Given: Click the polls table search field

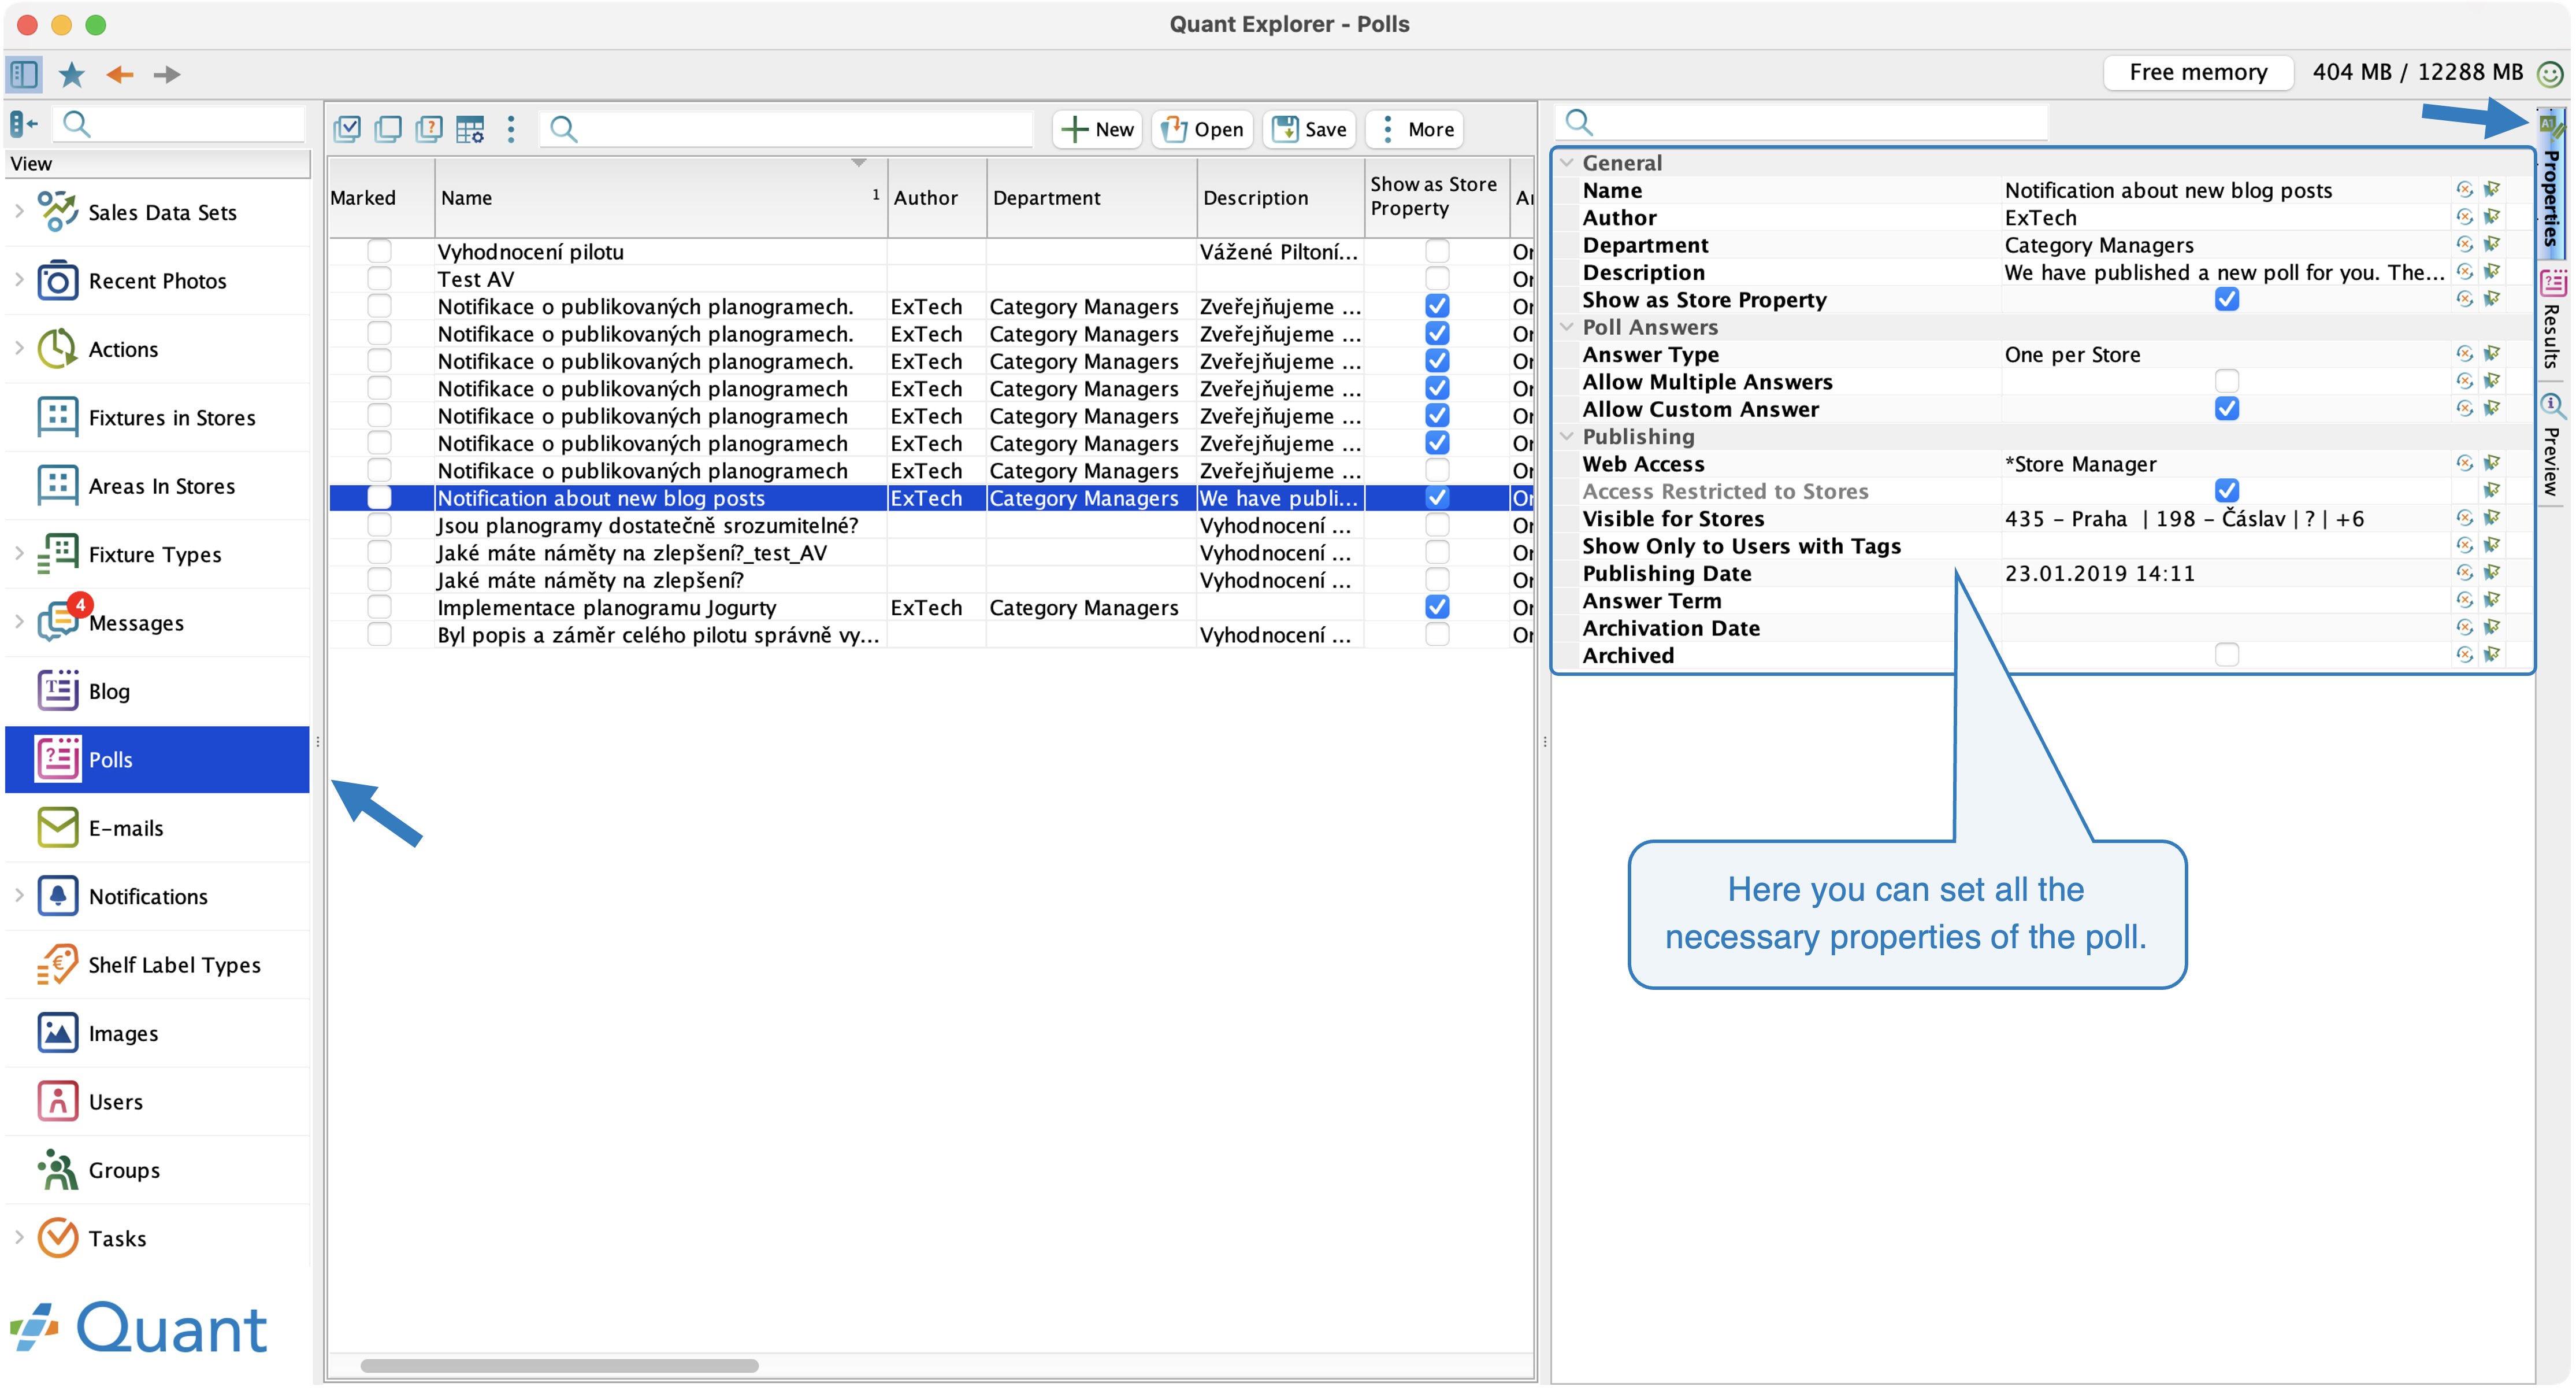Looking at the screenshot, I should click(786, 129).
